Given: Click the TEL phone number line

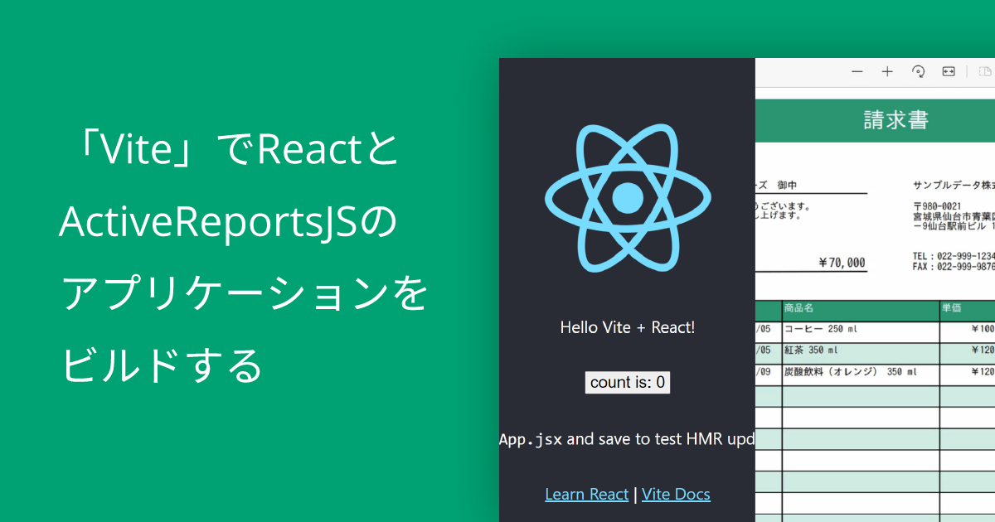Looking at the screenshot, I should (x=954, y=256).
